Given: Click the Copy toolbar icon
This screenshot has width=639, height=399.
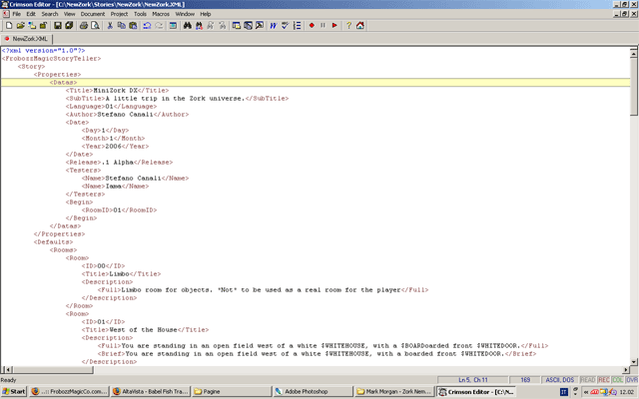Looking at the screenshot, I should point(121,25).
